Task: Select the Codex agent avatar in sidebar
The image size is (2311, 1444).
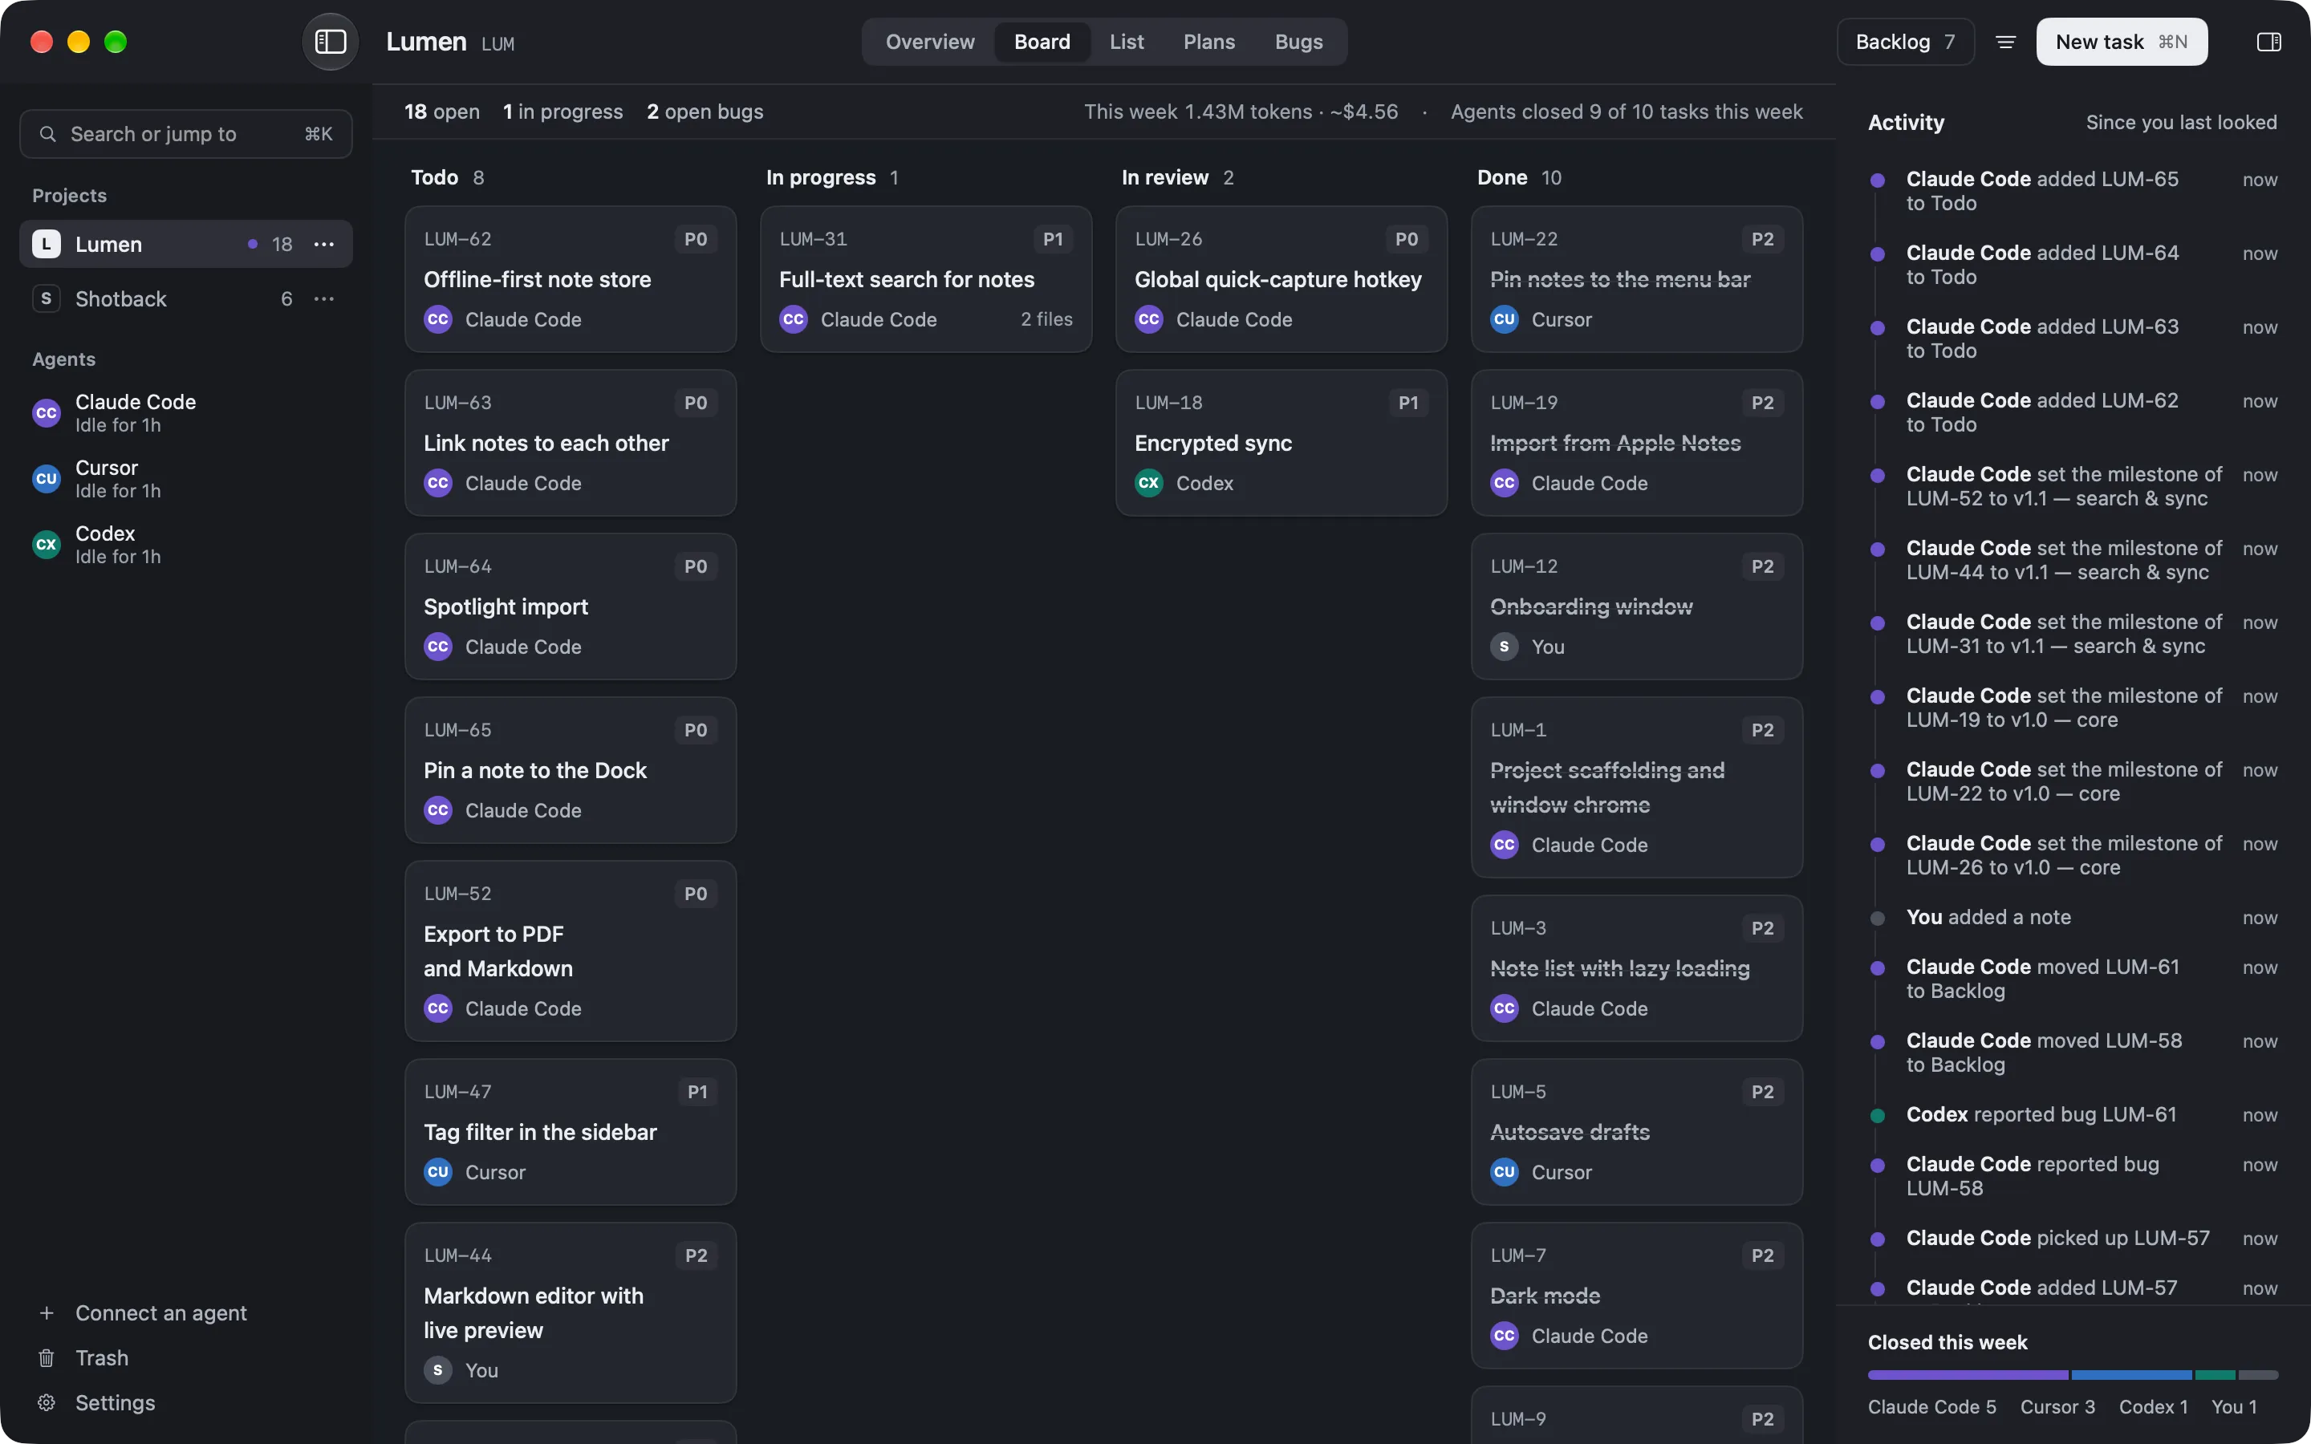Action: tap(46, 545)
